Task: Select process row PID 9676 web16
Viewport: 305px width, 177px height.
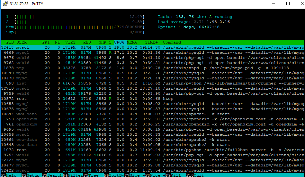Action: (152, 58)
